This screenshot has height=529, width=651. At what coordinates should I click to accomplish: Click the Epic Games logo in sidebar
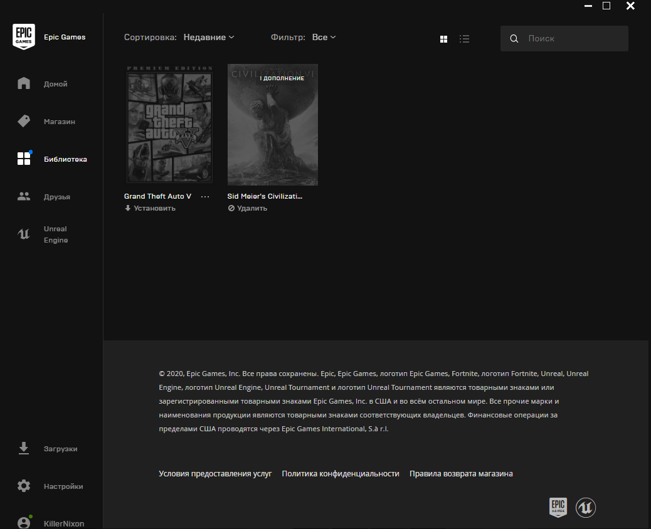pos(24,36)
